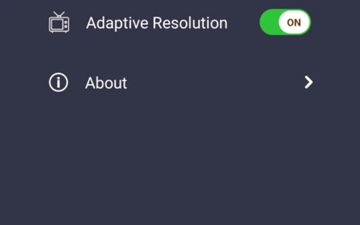This screenshot has width=360, height=225.
Task: Click the 'About' text label
Action: (x=106, y=83)
